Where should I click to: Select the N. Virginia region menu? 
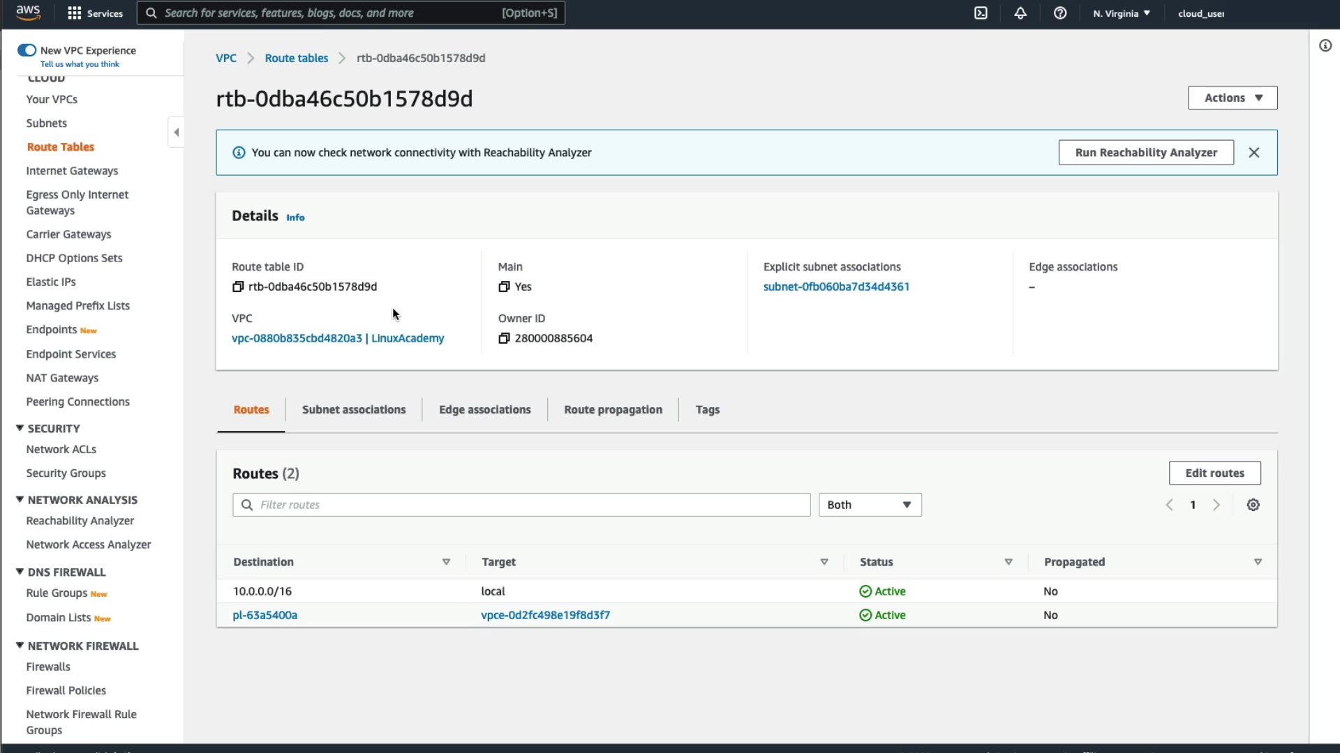point(1121,13)
